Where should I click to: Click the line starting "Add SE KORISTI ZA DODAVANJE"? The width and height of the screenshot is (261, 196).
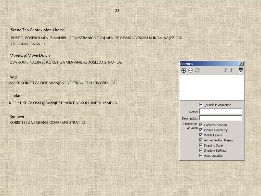[64, 83]
